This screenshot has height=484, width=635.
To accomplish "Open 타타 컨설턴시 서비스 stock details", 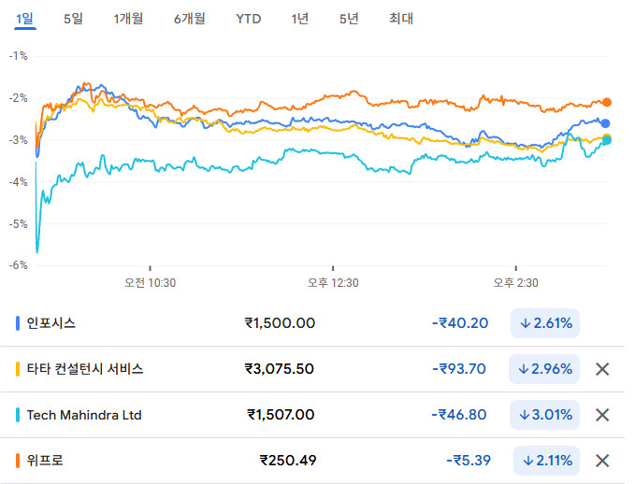I will click(85, 369).
